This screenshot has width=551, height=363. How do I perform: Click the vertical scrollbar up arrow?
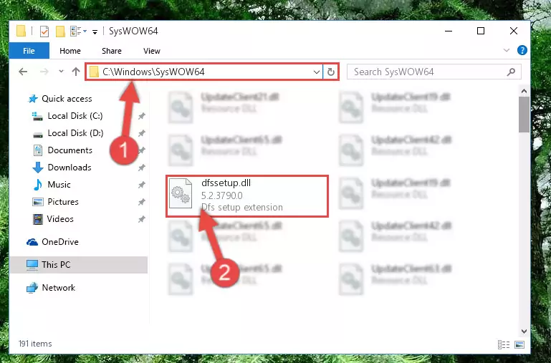pyautogui.click(x=524, y=91)
